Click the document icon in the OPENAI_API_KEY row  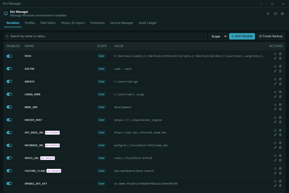pyautogui.click(x=280, y=181)
